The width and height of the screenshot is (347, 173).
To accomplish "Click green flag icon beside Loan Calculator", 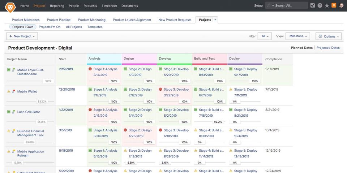I will click(x=14, y=112).
